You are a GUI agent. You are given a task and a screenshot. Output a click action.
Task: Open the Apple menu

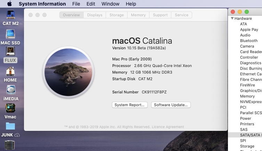click(9, 3)
